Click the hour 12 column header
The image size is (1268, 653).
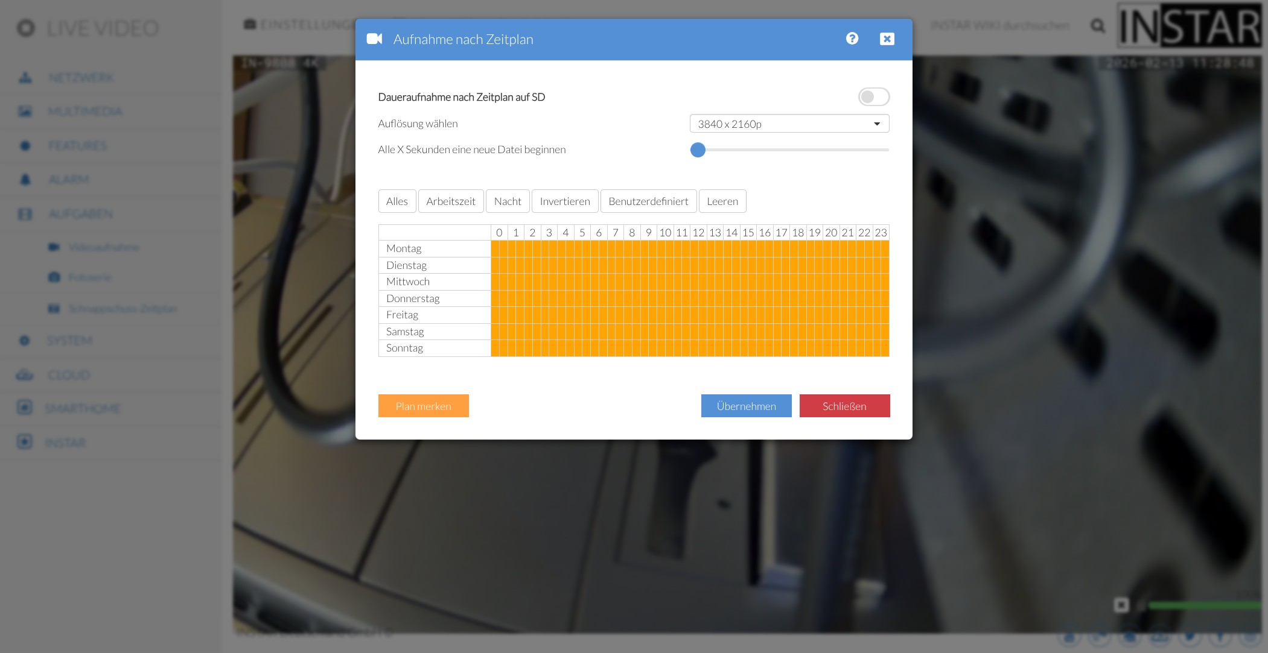coord(698,233)
